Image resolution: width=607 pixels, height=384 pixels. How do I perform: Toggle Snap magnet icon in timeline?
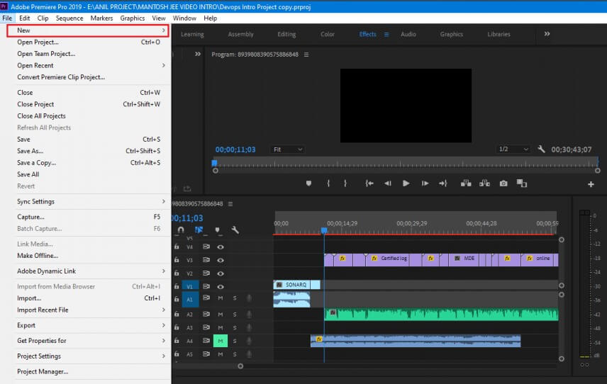coord(181,230)
